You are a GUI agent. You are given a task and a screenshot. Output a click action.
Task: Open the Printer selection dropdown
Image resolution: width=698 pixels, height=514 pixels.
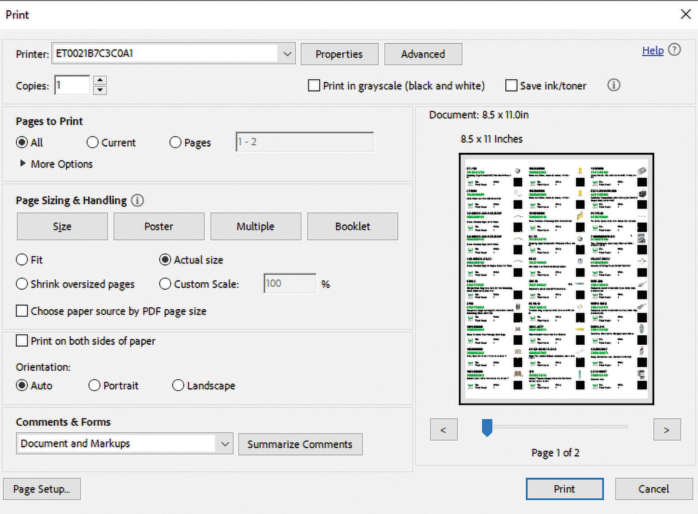287,54
